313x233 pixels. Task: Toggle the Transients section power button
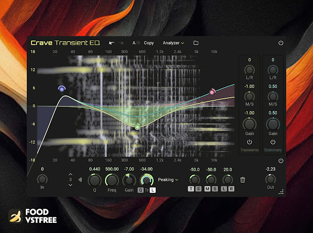pos(249,142)
